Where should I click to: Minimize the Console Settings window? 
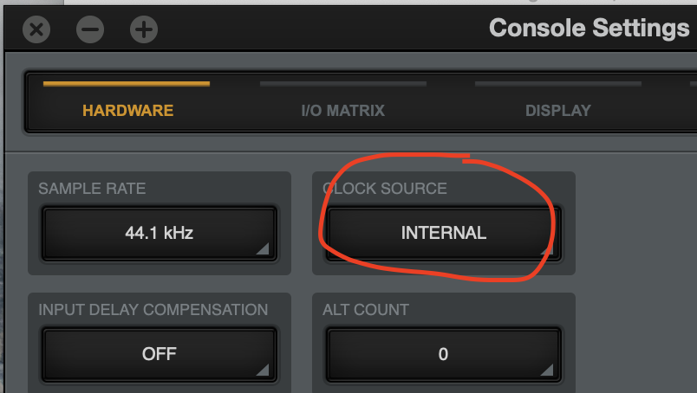[x=90, y=30]
